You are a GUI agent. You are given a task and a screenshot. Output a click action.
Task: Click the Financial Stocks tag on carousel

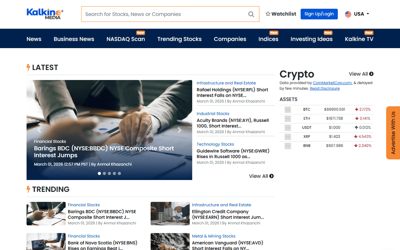click(50, 141)
